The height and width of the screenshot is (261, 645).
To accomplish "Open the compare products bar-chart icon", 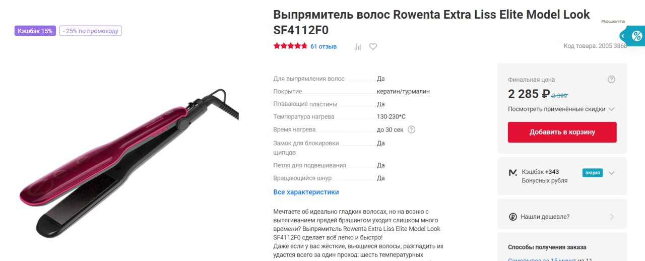I will click(x=358, y=46).
